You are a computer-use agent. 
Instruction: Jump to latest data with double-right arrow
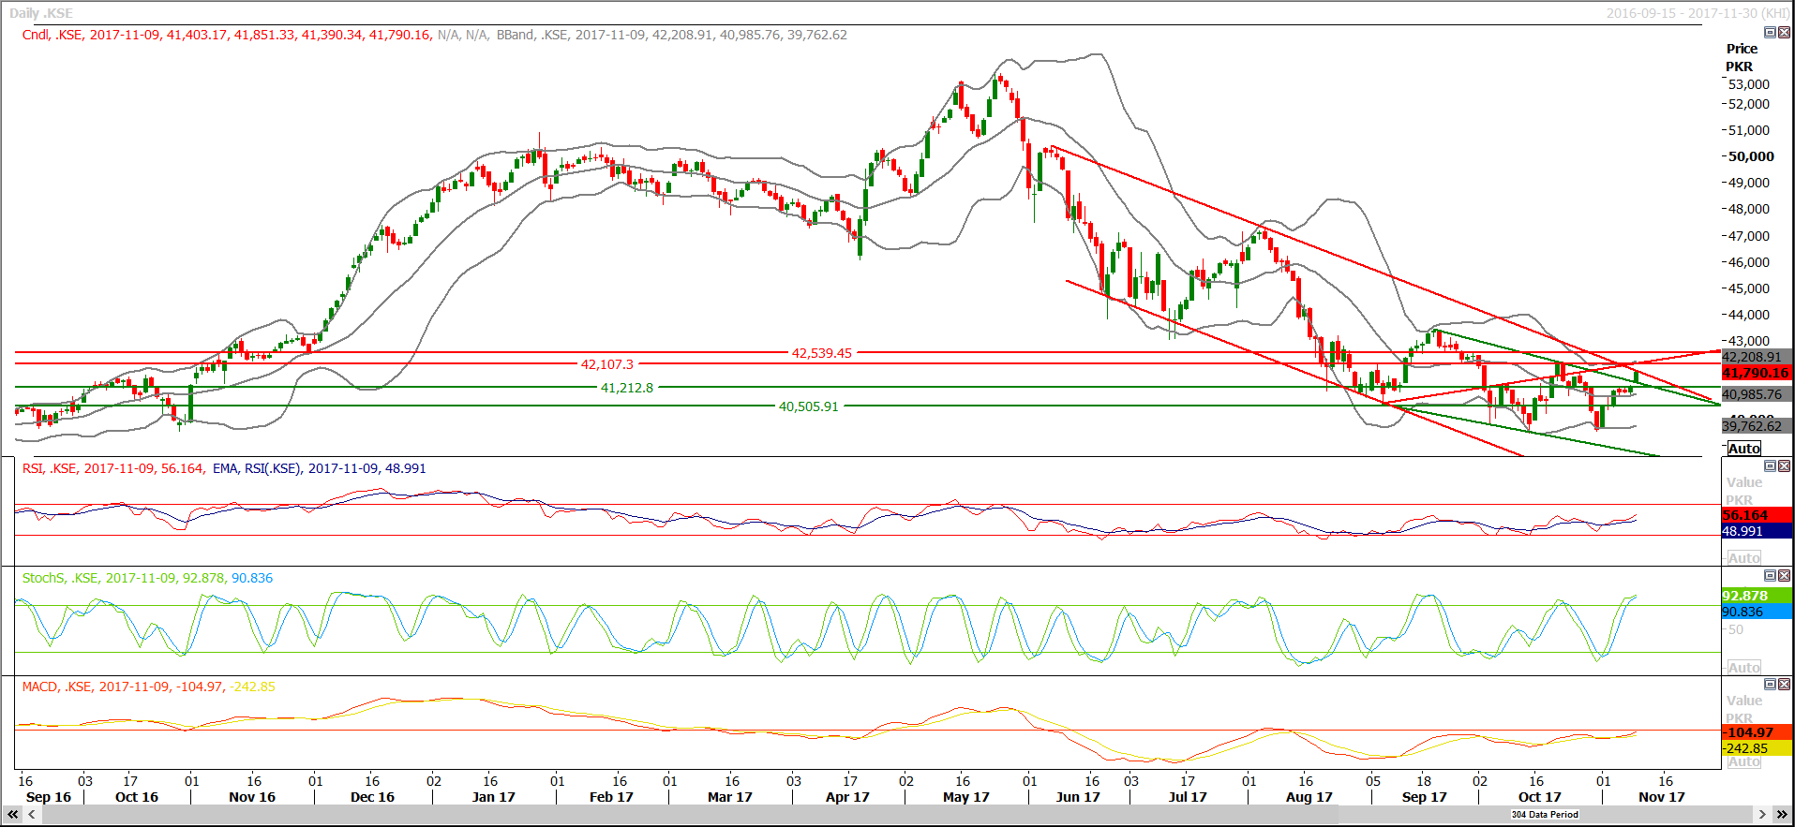[x=1782, y=815]
